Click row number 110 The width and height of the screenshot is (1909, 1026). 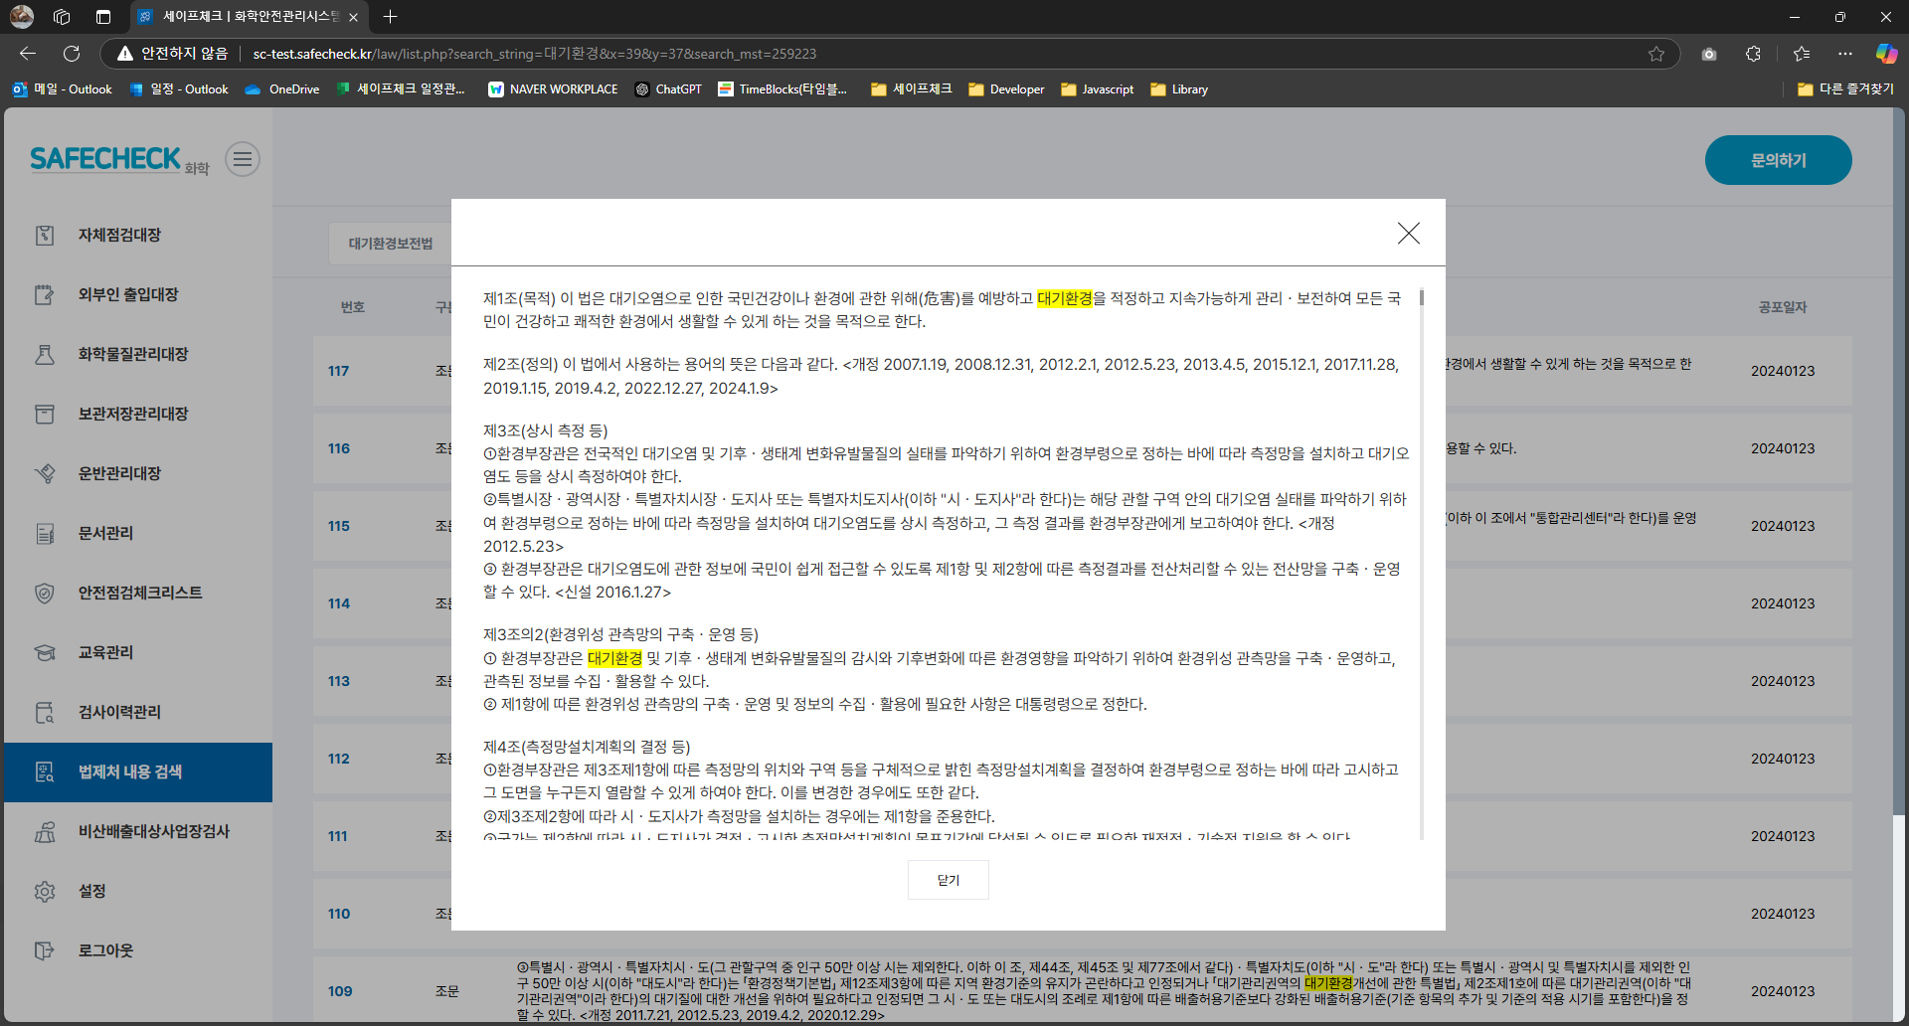click(339, 914)
